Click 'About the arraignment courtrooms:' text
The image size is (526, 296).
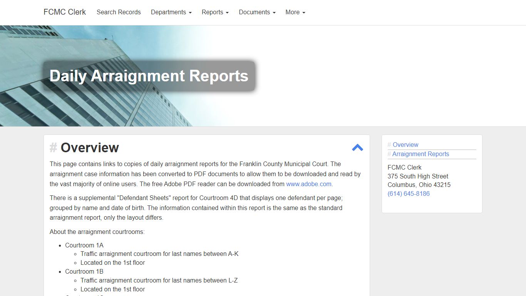tap(97, 232)
